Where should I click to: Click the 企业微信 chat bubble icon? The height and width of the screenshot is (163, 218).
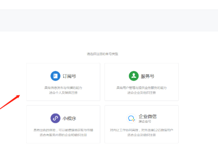(x=131, y=118)
